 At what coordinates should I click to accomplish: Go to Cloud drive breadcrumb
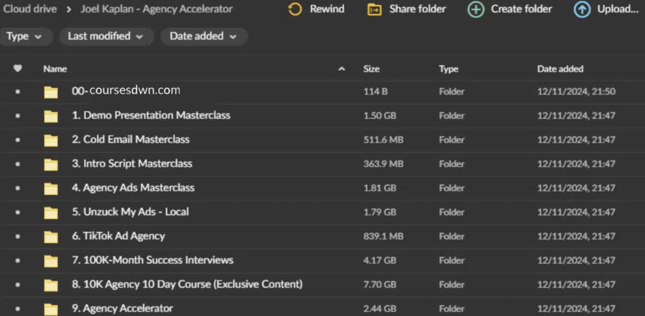[30, 9]
